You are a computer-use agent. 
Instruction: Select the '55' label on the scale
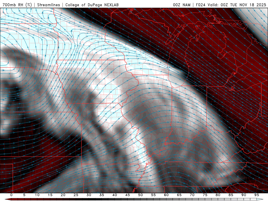(x=153, y=195)
